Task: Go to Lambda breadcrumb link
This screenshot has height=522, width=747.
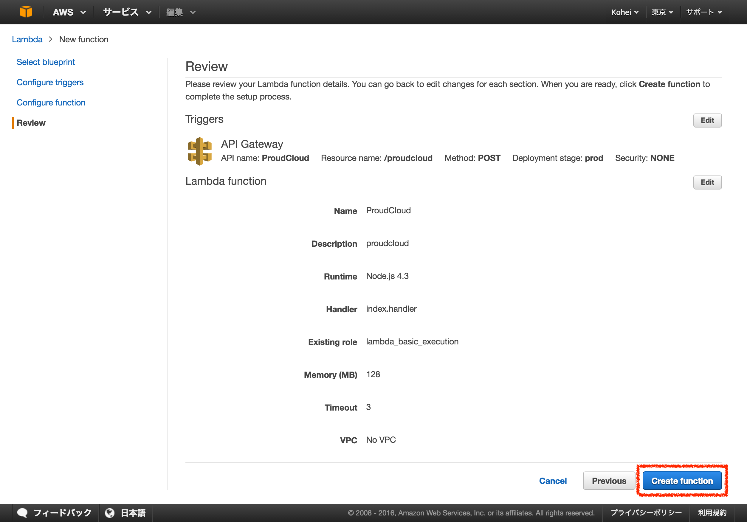Action: [27, 39]
